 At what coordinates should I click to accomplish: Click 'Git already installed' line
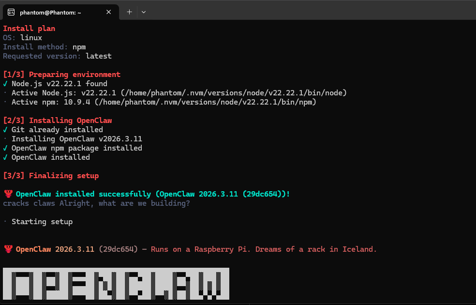click(53, 130)
